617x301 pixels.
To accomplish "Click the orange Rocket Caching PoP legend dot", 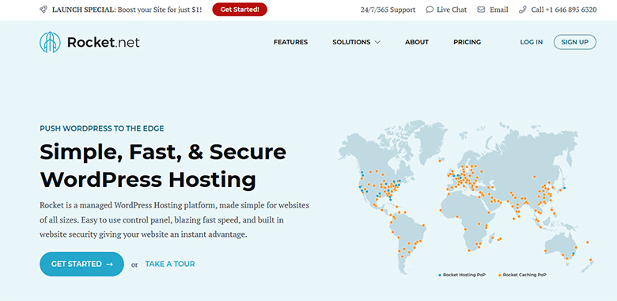I will 500,275.
